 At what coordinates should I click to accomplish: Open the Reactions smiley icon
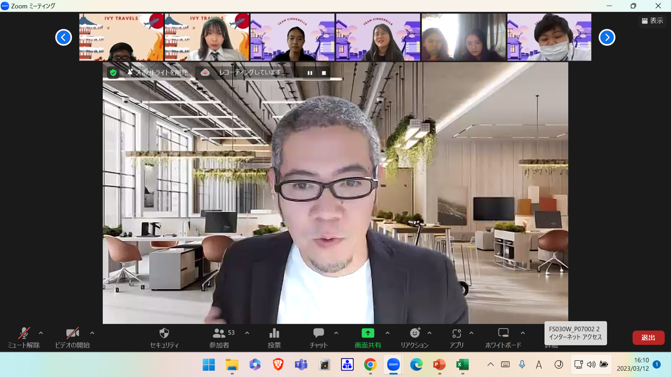[x=415, y=334]
